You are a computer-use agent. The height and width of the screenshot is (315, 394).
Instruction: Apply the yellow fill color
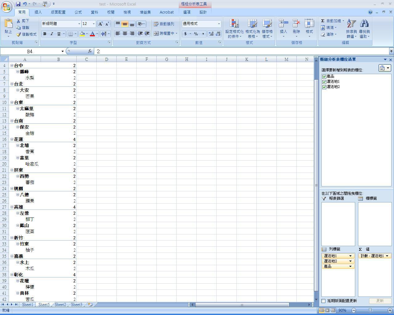[82, 34]
